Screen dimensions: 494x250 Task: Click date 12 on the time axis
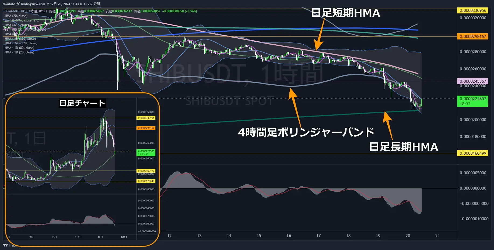169,236
